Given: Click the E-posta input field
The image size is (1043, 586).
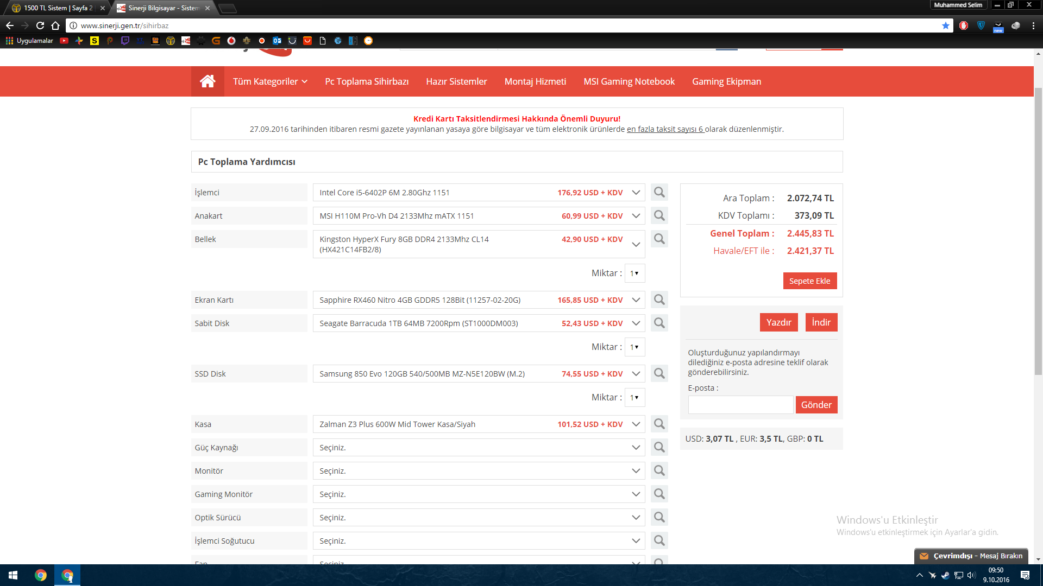Looking at the screenshot, I should coord(740,405).
